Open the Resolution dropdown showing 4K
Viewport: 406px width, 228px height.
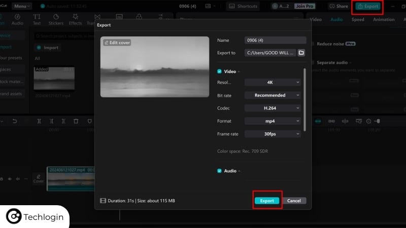coord(273,82)
